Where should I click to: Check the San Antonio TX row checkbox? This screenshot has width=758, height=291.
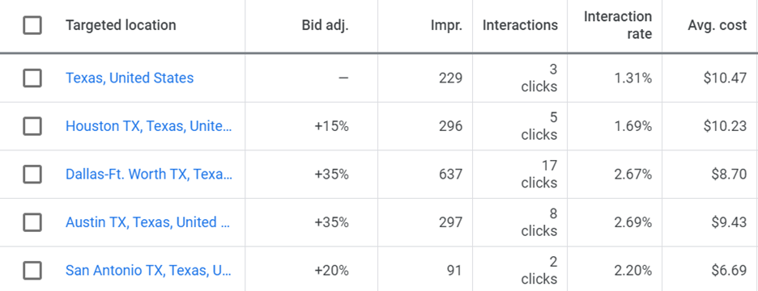(32, 270)
